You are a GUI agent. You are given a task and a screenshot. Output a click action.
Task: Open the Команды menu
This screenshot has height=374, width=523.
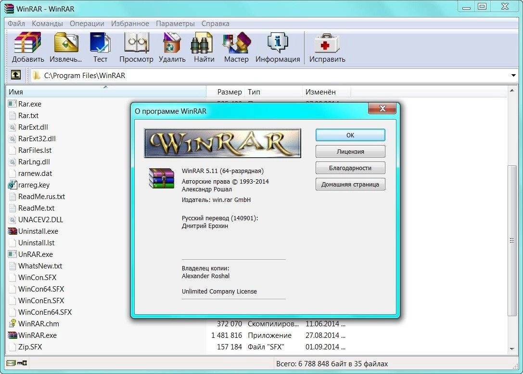pos(47,24)
